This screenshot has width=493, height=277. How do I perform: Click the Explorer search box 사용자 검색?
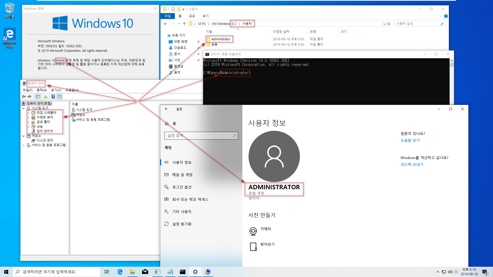click(420, 24)
